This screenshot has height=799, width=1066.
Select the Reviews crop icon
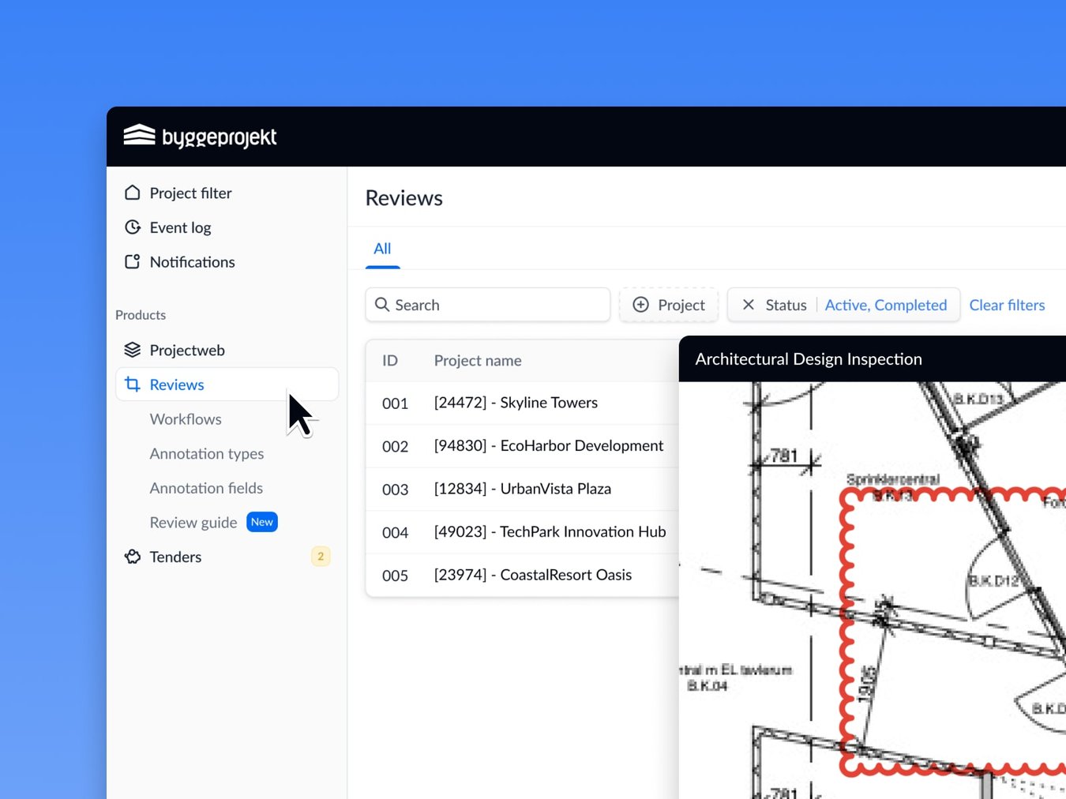tap(132, 384)
